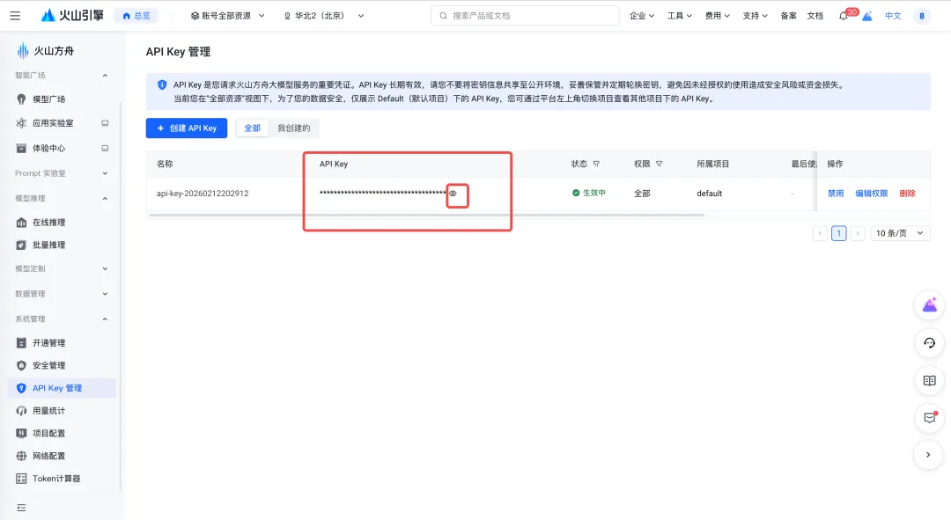The image size is (951, 520).
Task: Click the table horizontal scrollbar
Action: (x=426, y=215)
